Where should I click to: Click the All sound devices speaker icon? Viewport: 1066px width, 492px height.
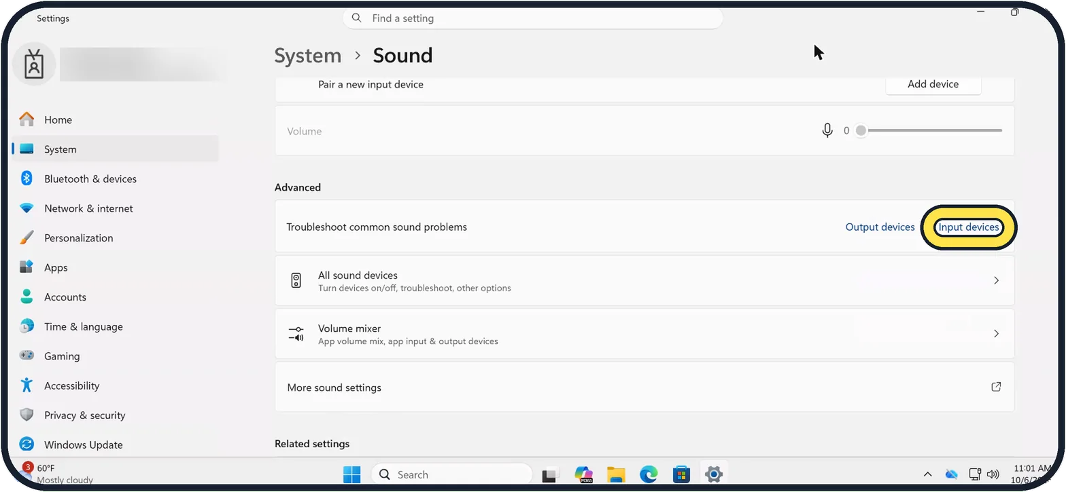[x=296, y=280]
